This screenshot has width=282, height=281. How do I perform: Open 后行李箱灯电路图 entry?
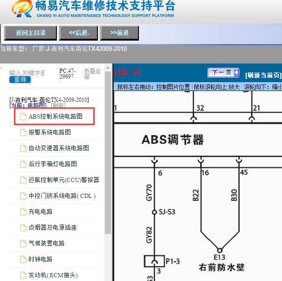pyautogui.click(x=53, y=164)
